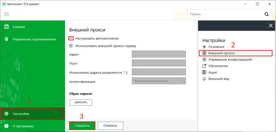This screenshot has height=132, width=276.
Task: Open Управление сертификатами section
Action: [x=33, y=39]
